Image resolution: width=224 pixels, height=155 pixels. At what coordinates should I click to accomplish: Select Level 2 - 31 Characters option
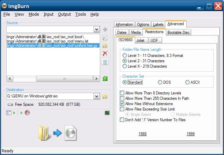144,61
